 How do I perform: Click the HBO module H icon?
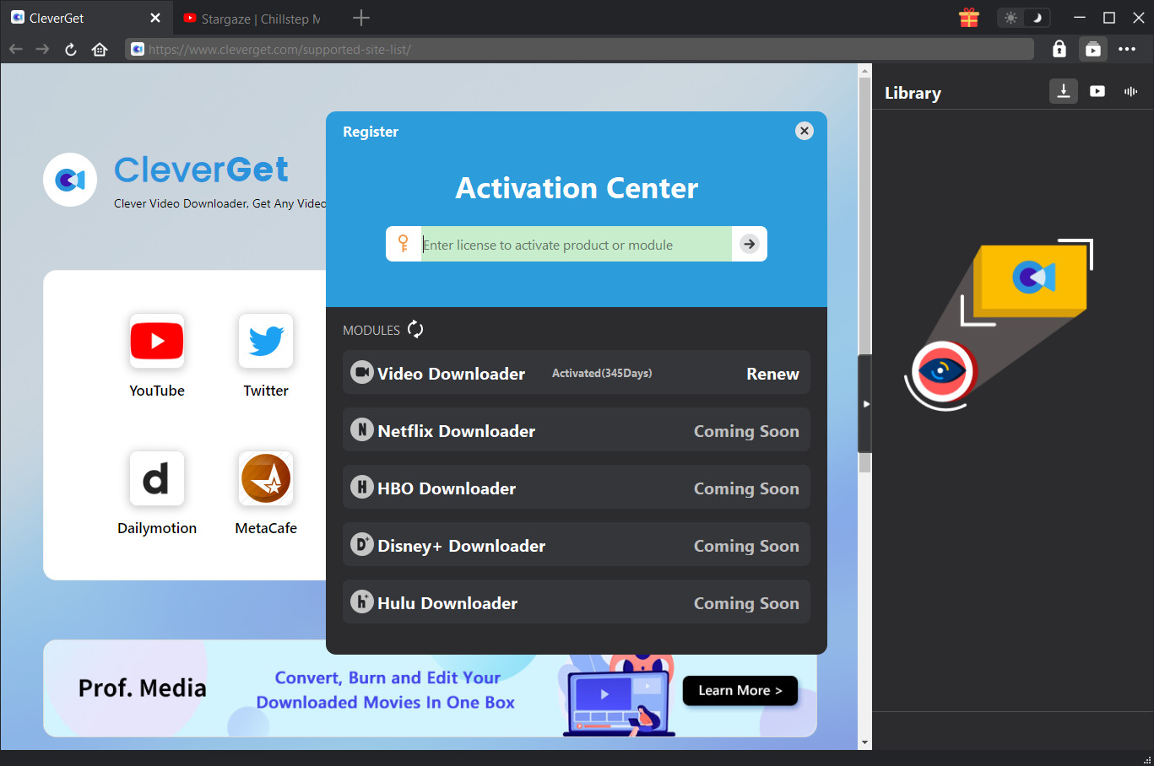(x=362, y=487)
